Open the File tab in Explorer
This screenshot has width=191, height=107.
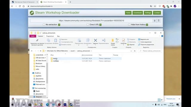(x=33, y=36)
